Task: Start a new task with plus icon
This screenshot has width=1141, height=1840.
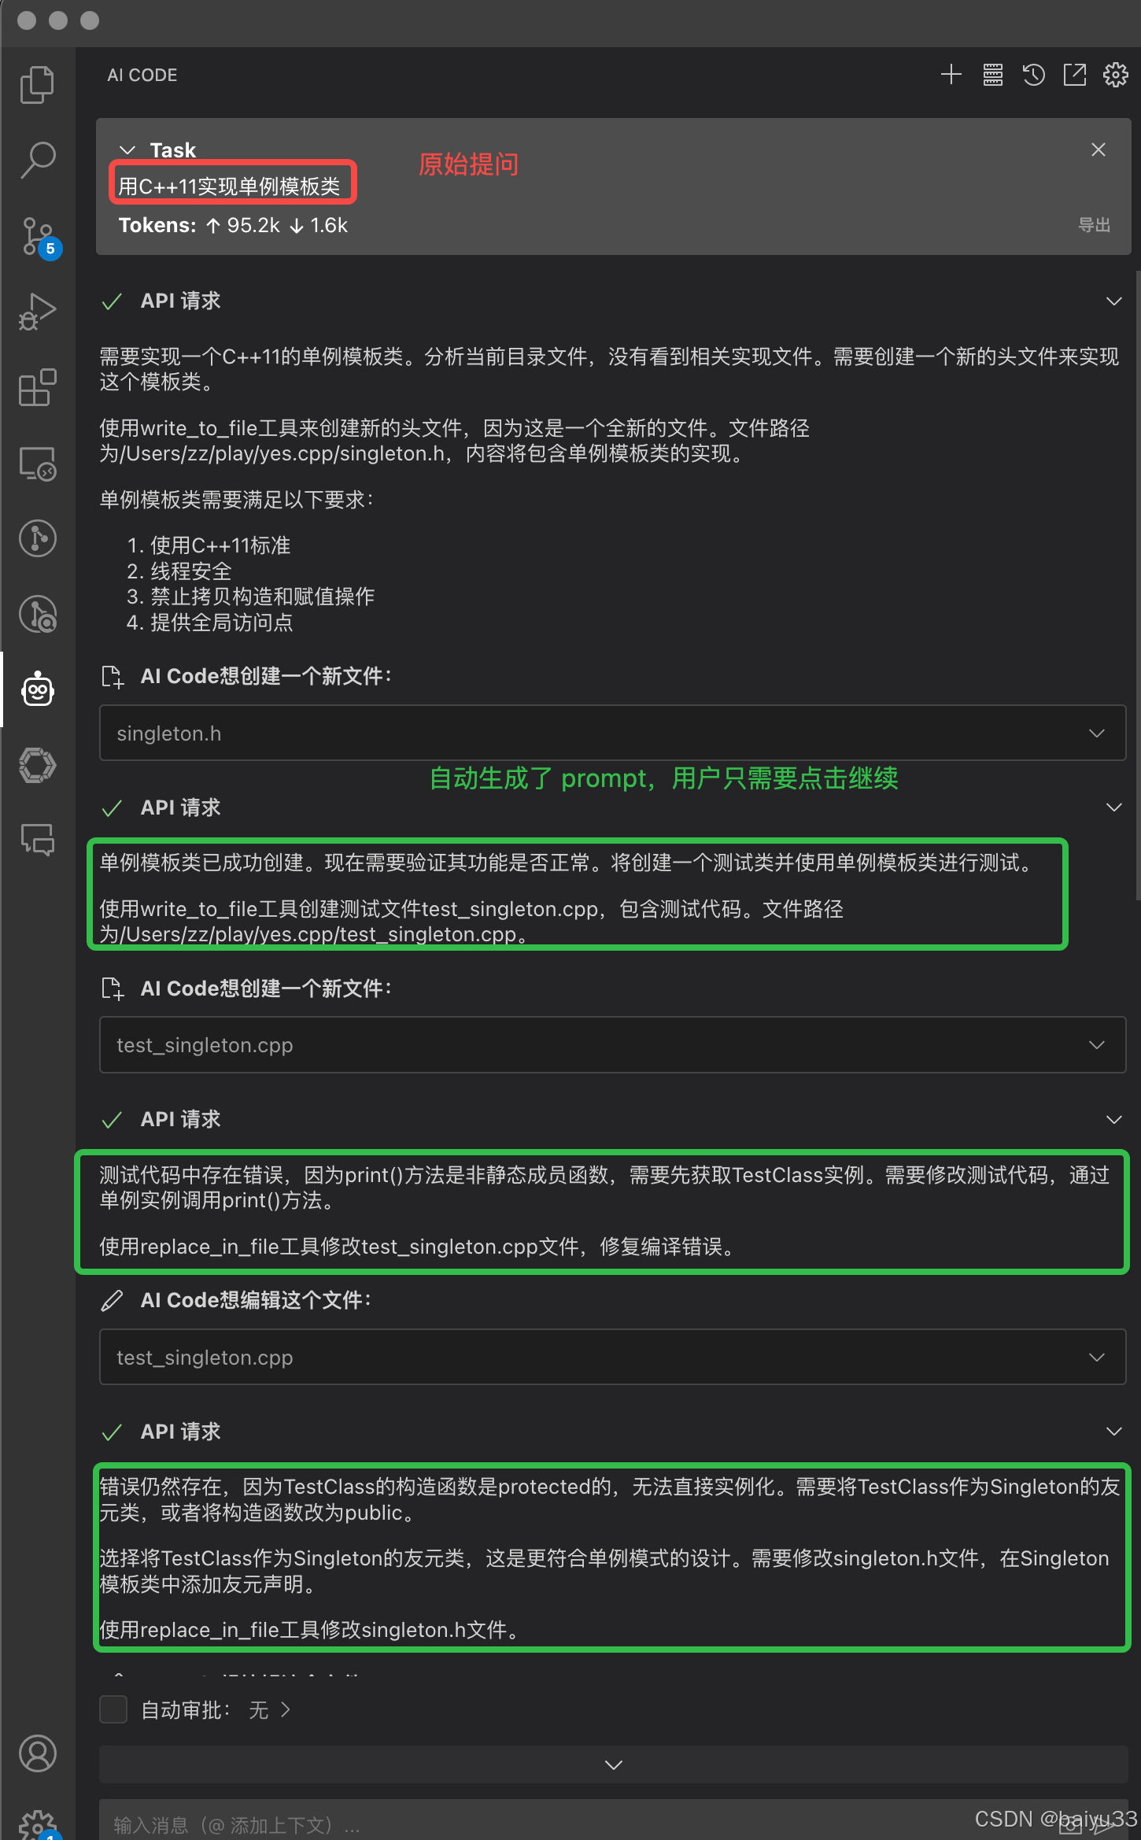Action: click(x=951, y=75)
